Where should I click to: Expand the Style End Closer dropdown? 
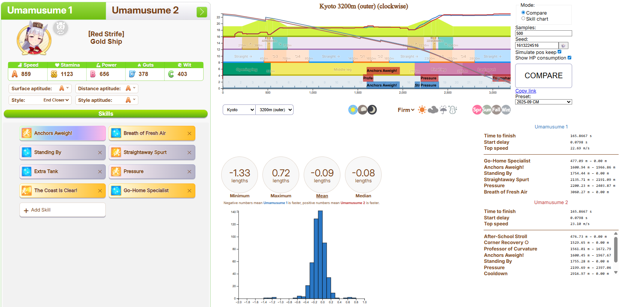[56, 100]
